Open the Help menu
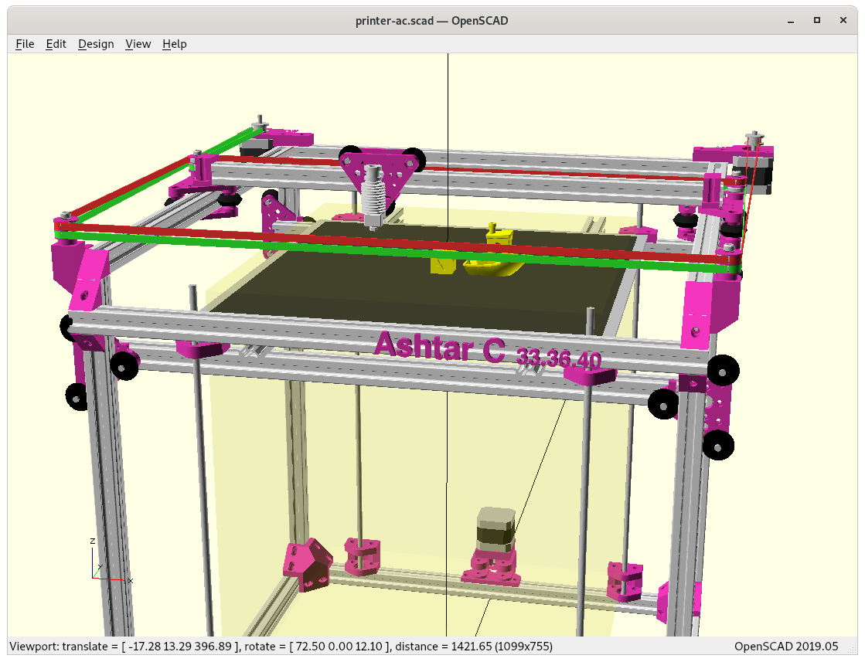The image size is (865, 662). [175, 44]
